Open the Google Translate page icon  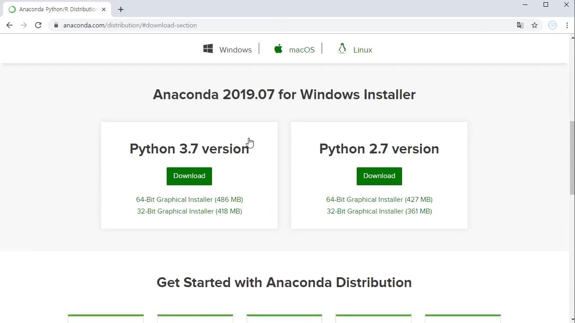click(520, 25)
